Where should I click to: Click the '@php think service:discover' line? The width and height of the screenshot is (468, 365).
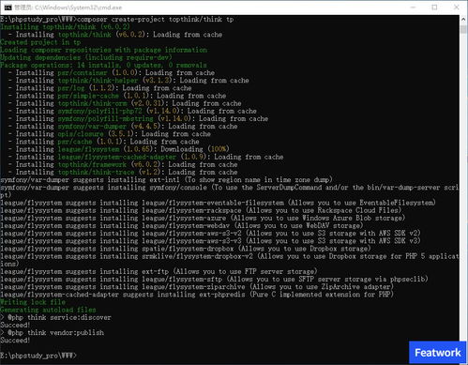point(55,317)
